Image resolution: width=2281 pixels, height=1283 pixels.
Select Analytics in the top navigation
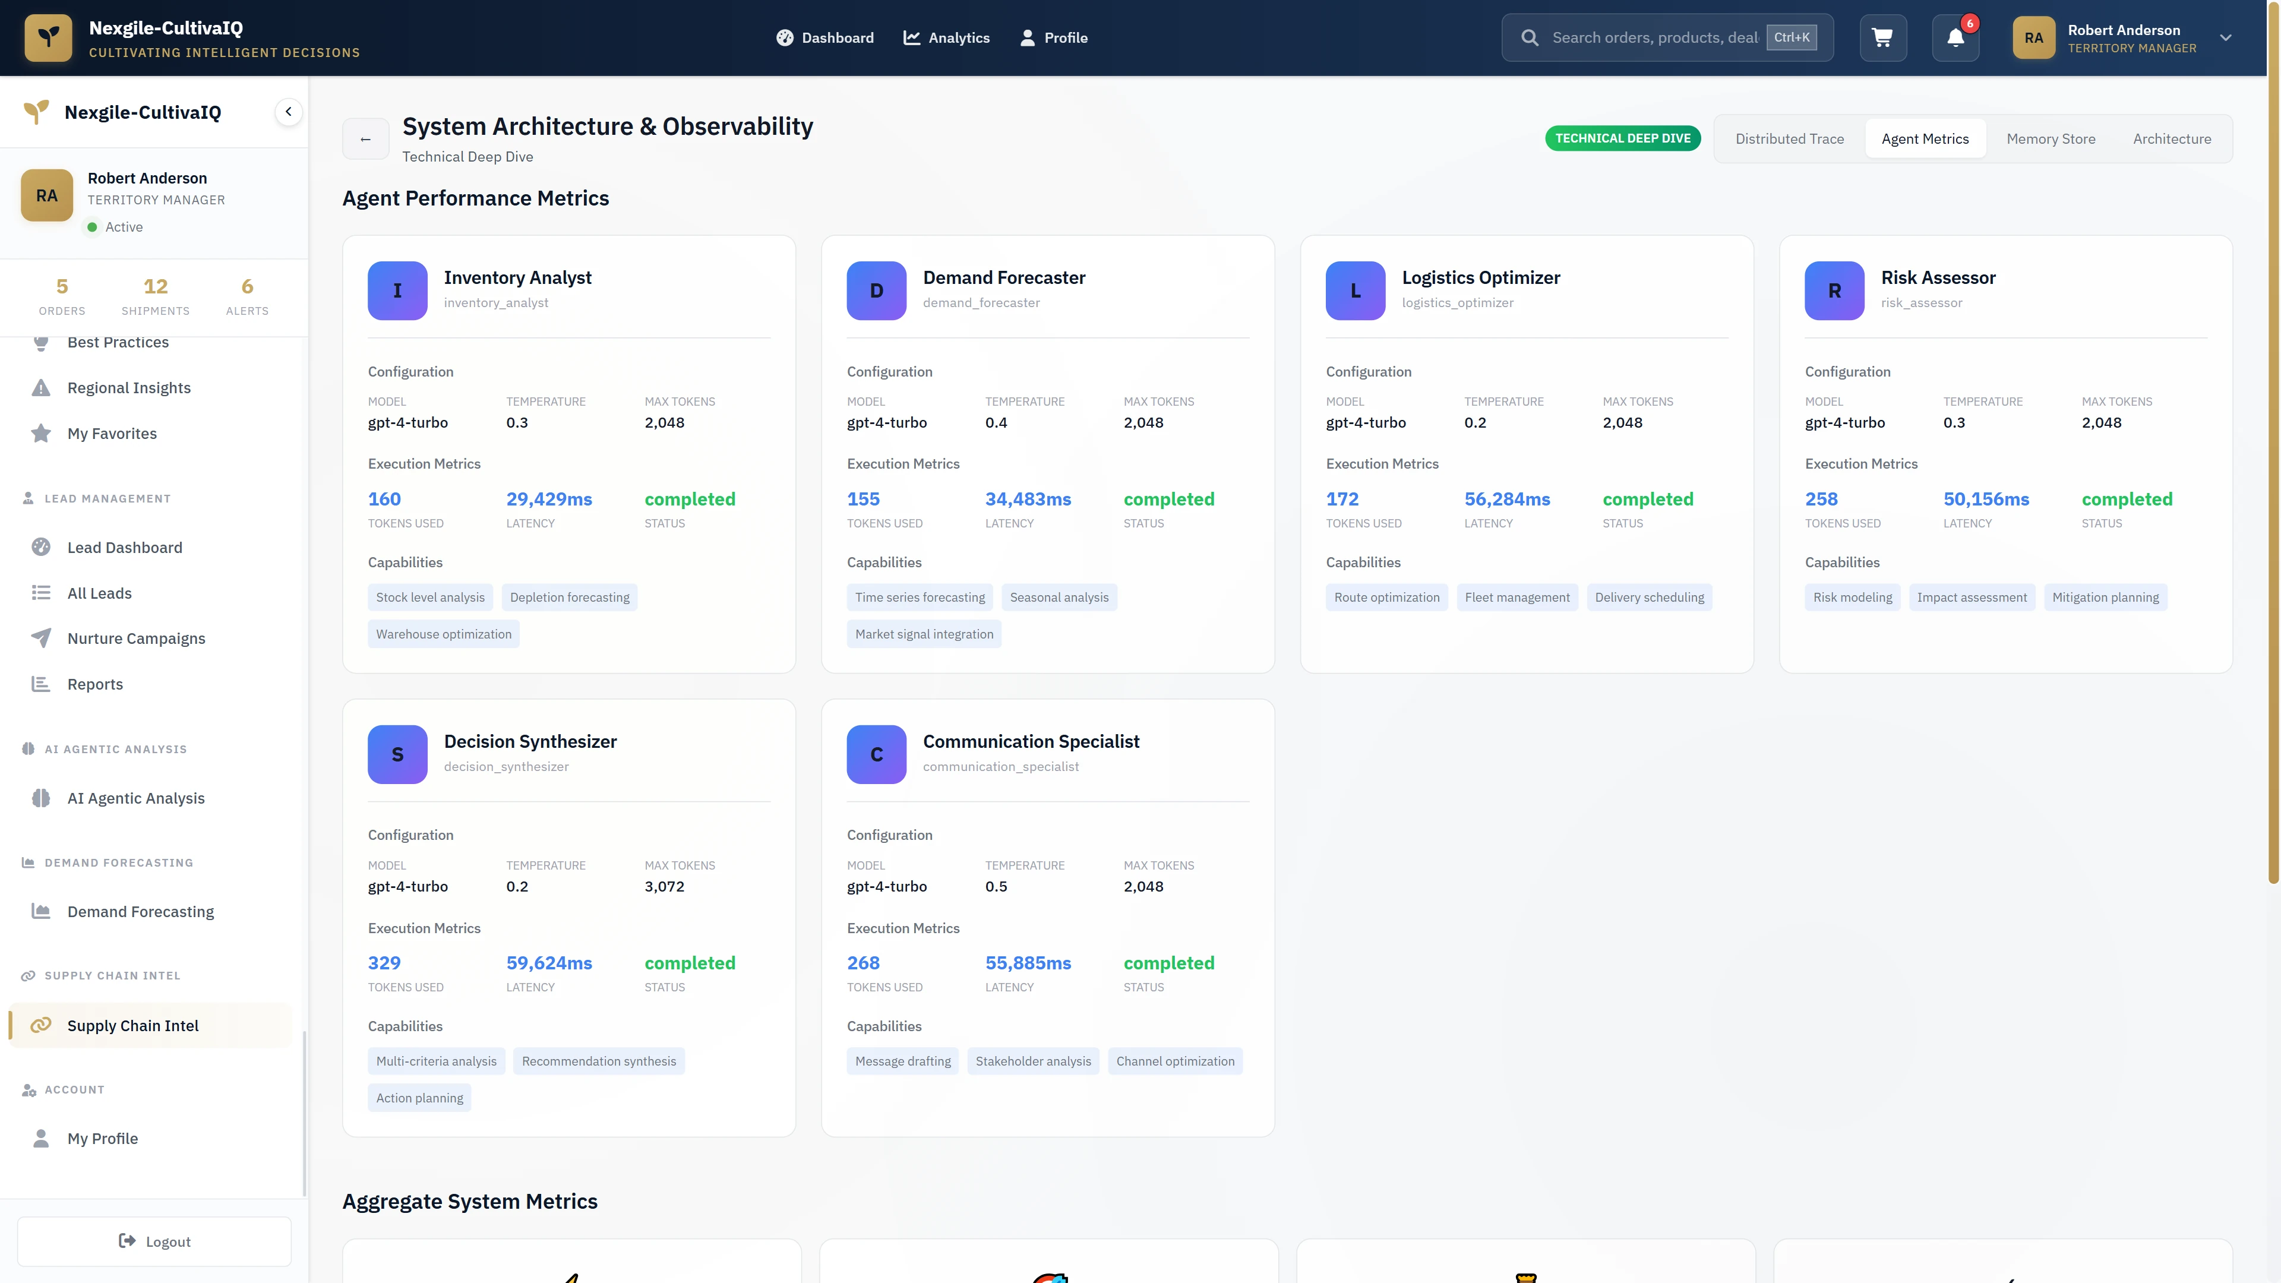point(946,37)
